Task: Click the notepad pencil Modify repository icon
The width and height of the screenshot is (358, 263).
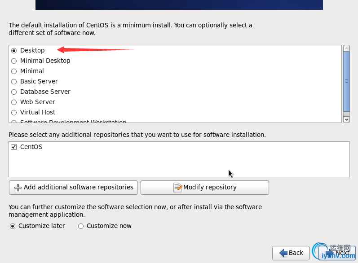Action: [x=177, y=188]
